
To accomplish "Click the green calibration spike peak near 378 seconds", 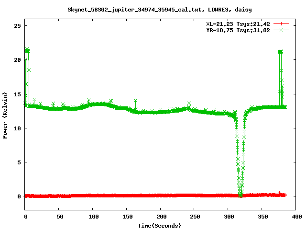I will point(281,52).
